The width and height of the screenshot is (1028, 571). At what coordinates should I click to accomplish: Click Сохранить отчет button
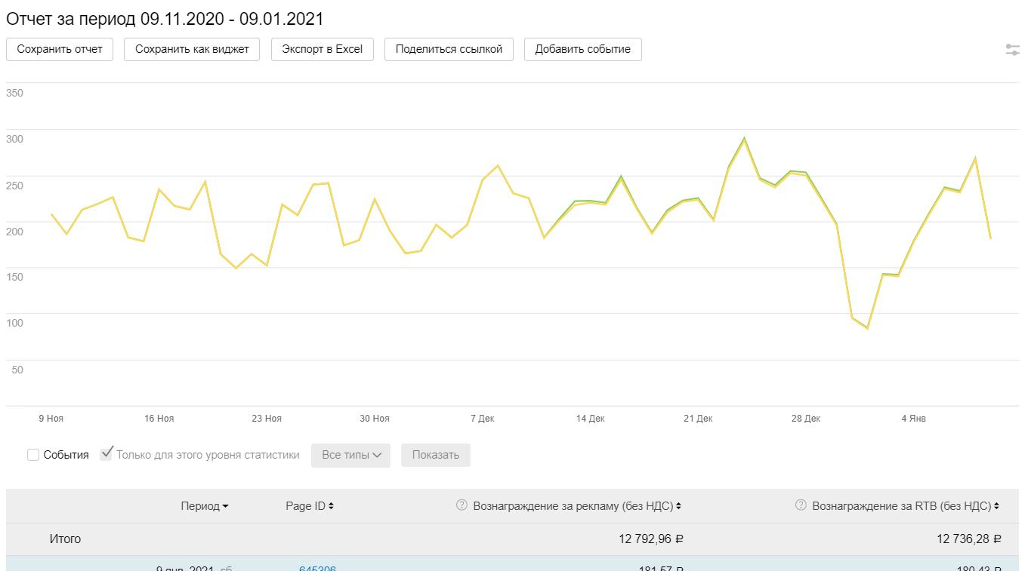tap(60, 49)
